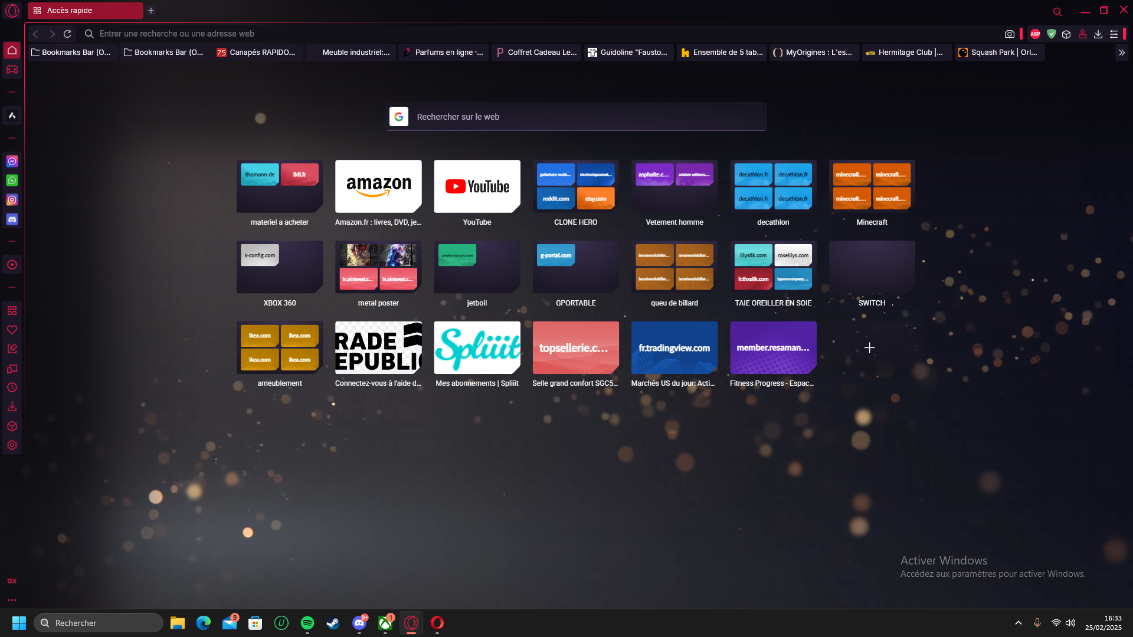
Task: Open Downloads from the sidebar
Action: click(12, 407)
